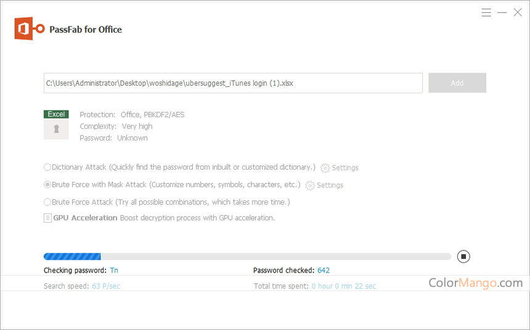Click inside the file path field
Screen dimensions: 530x330
[x=232, y=83]
